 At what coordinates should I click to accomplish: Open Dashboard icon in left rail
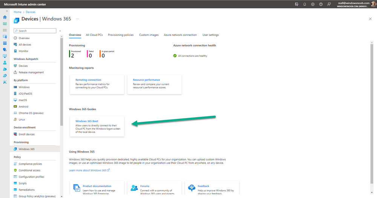pyautogui.click(x=5, y=24)
